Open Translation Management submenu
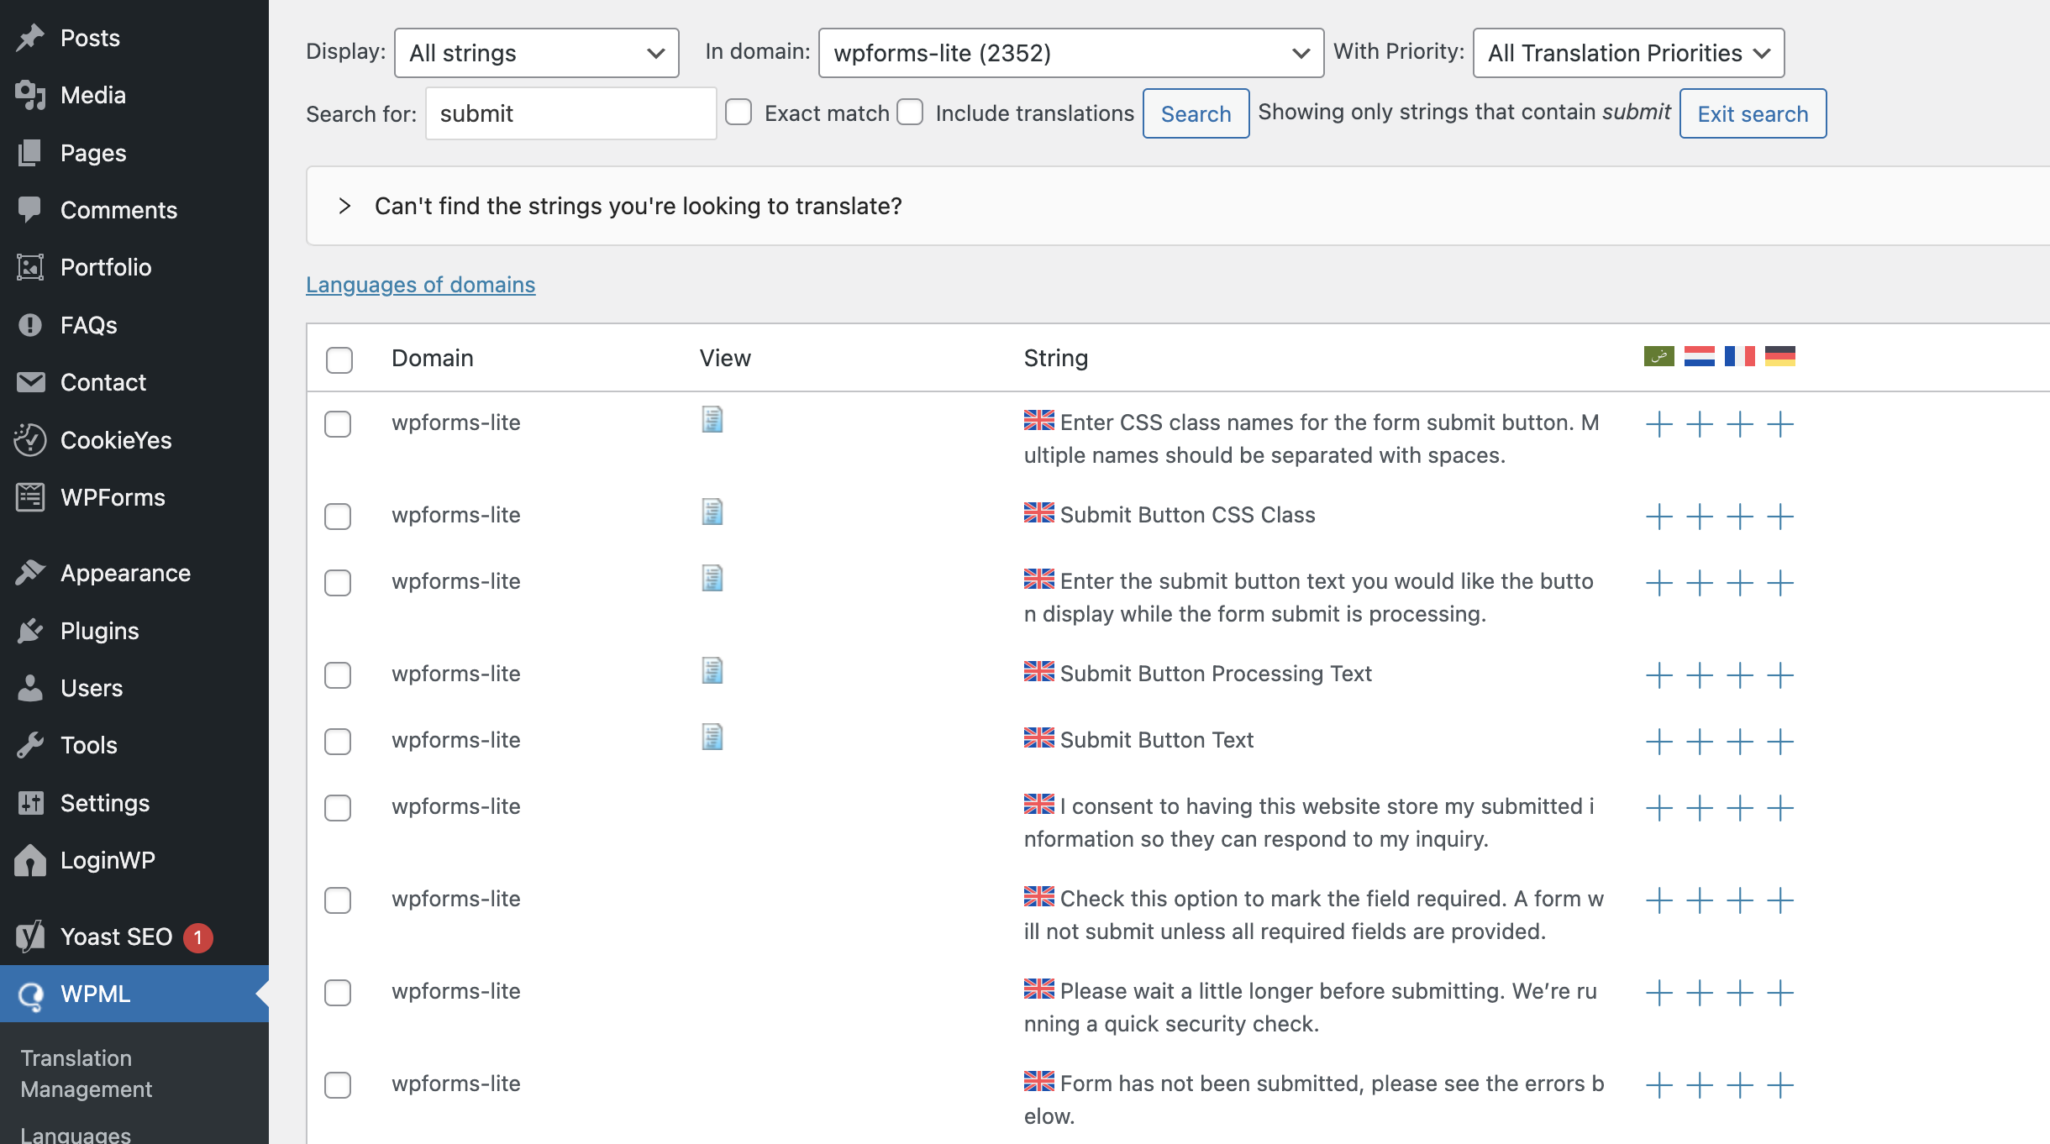This screenshot has height=1144, width=2050. click(x=87, y=1073)
